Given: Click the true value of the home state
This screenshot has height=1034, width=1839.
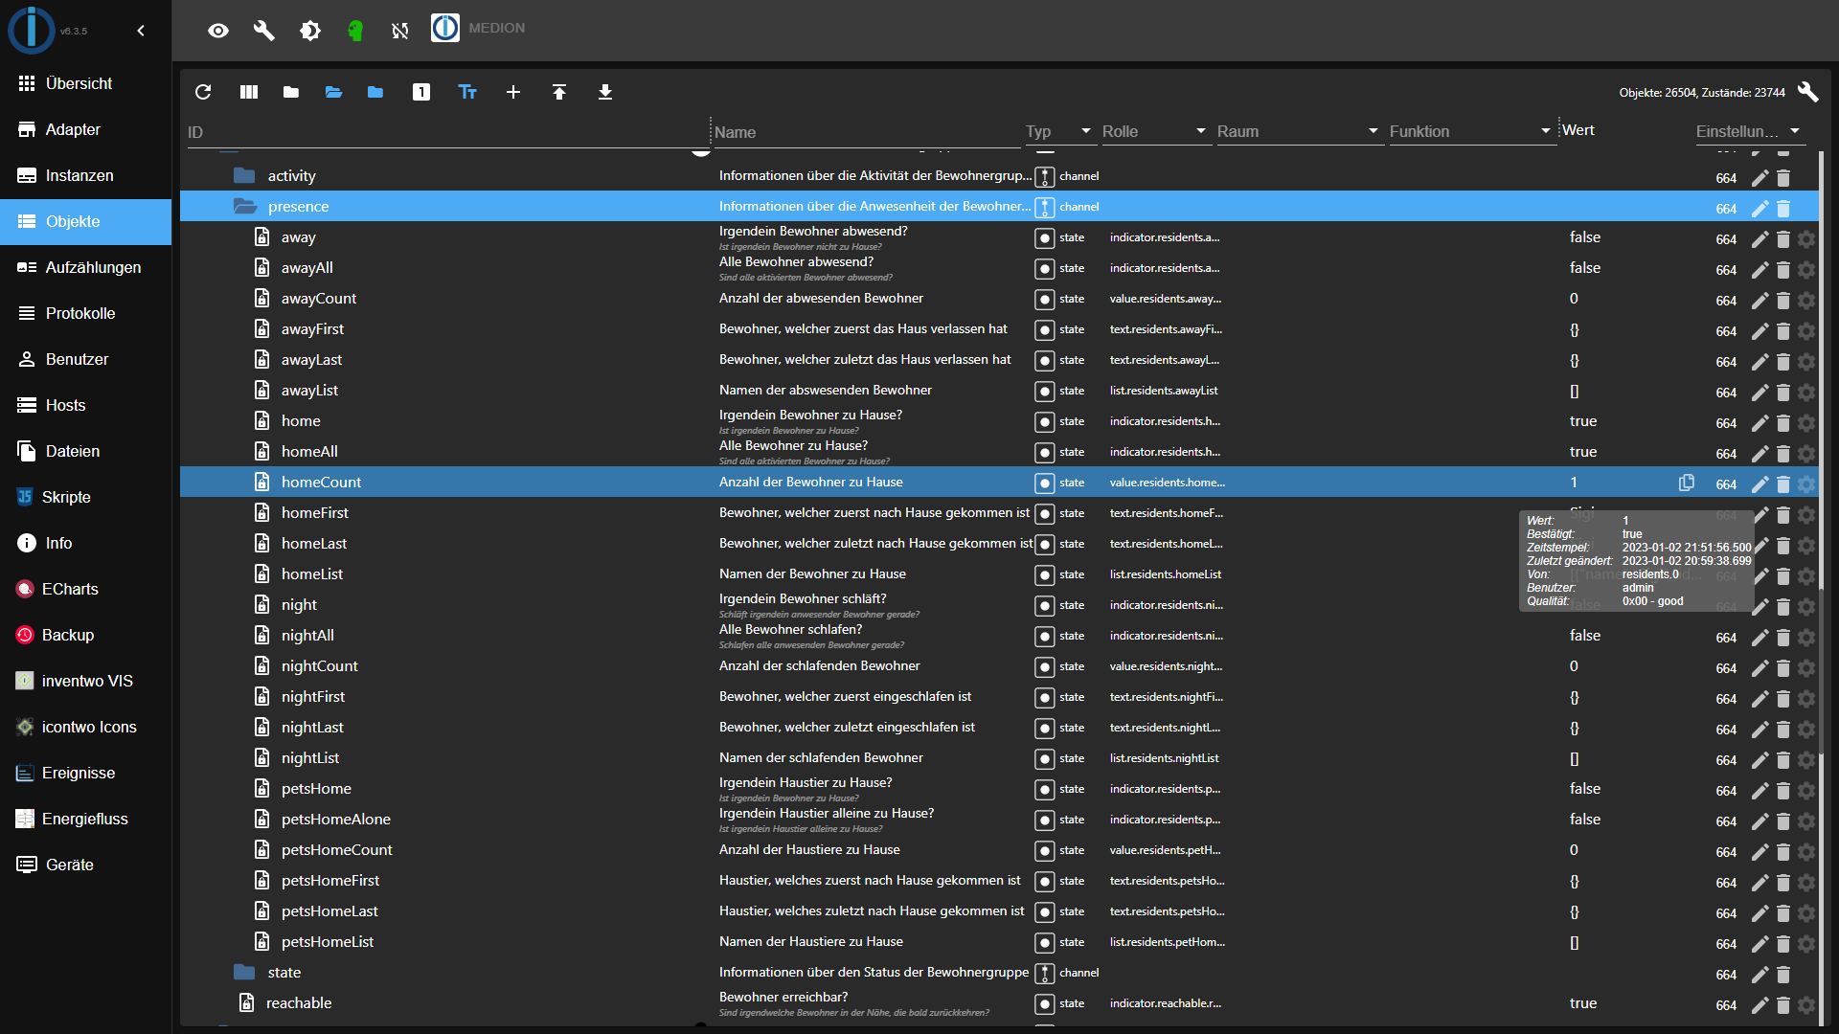Looking at the screenshot, I should pyautogui.click(x=1583, y=421).
